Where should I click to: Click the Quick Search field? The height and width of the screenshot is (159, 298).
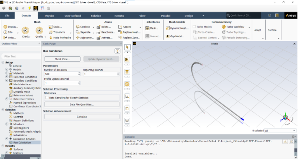coord(244,16)
